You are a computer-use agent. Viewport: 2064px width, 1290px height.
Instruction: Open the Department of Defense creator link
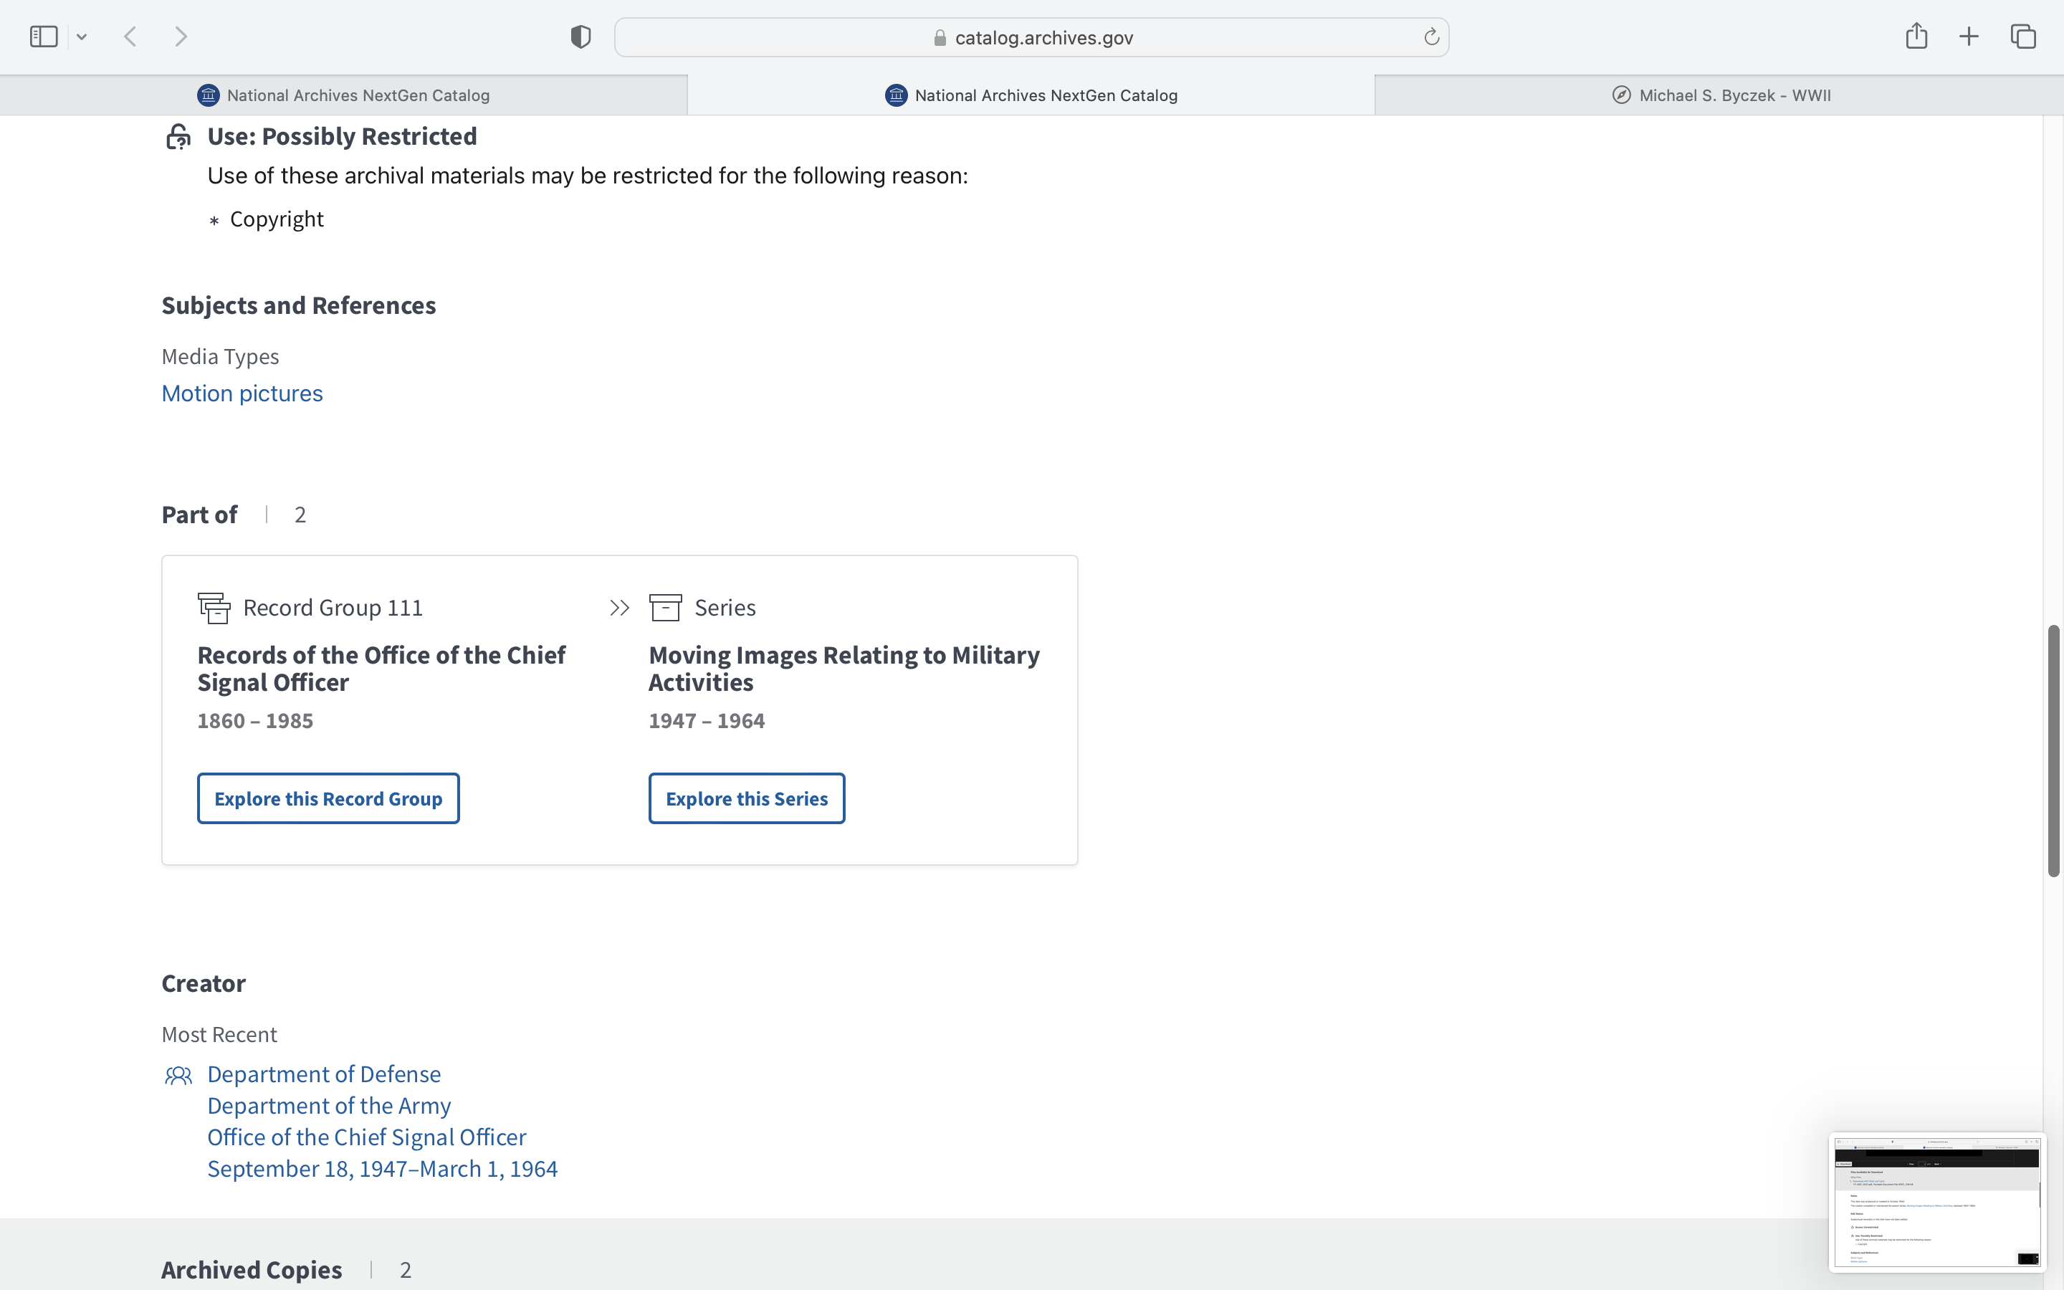(324, 1074)
